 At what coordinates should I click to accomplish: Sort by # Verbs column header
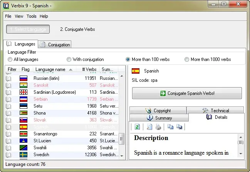click(x=87, y=69)
